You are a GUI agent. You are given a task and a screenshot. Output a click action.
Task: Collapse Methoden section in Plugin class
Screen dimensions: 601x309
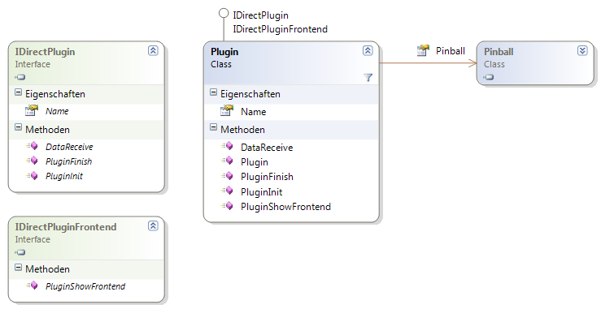(x=214, y=127)
